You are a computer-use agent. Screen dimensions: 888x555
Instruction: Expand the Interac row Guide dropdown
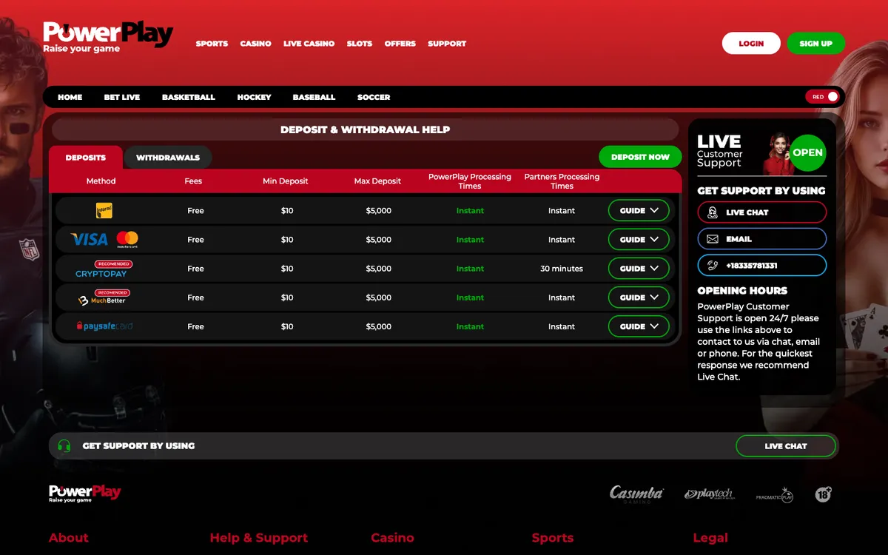pyautogui.click(x=639, y=211)
